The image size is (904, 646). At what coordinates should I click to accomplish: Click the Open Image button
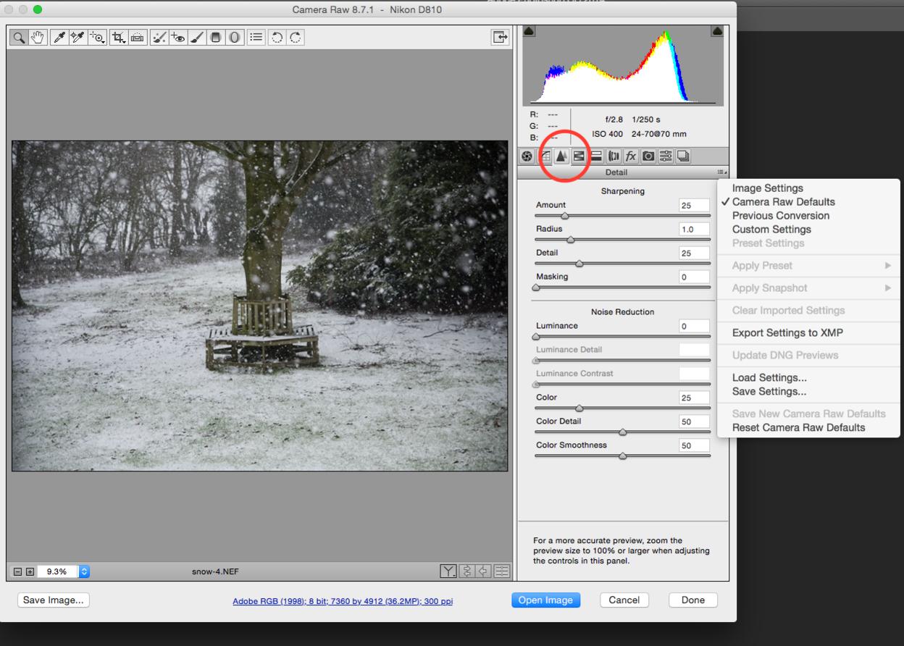545,600
